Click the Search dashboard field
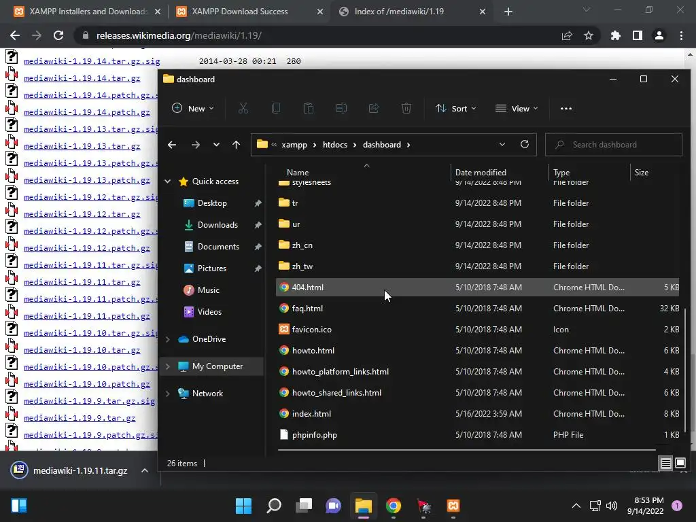 614,145
